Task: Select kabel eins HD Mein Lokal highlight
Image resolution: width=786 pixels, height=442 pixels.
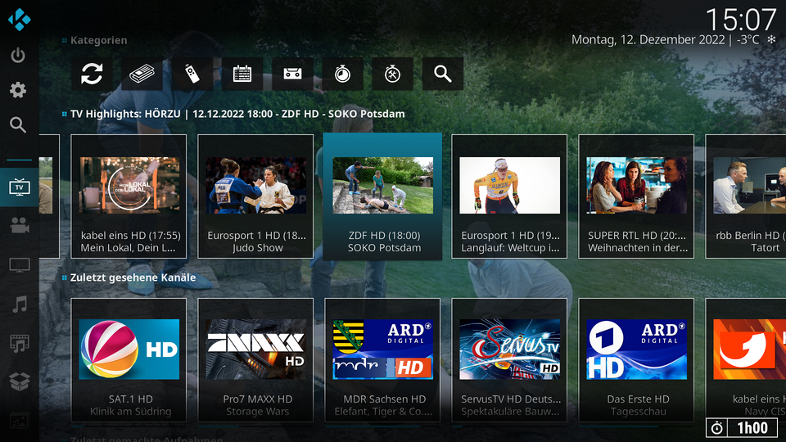Action: (x=129, y=196)
